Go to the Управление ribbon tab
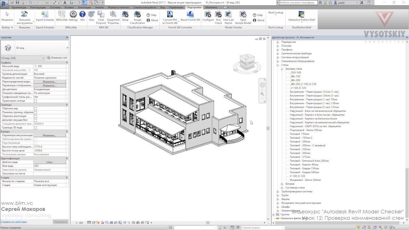This screenshot has height=230, width=409. [176, 7]
